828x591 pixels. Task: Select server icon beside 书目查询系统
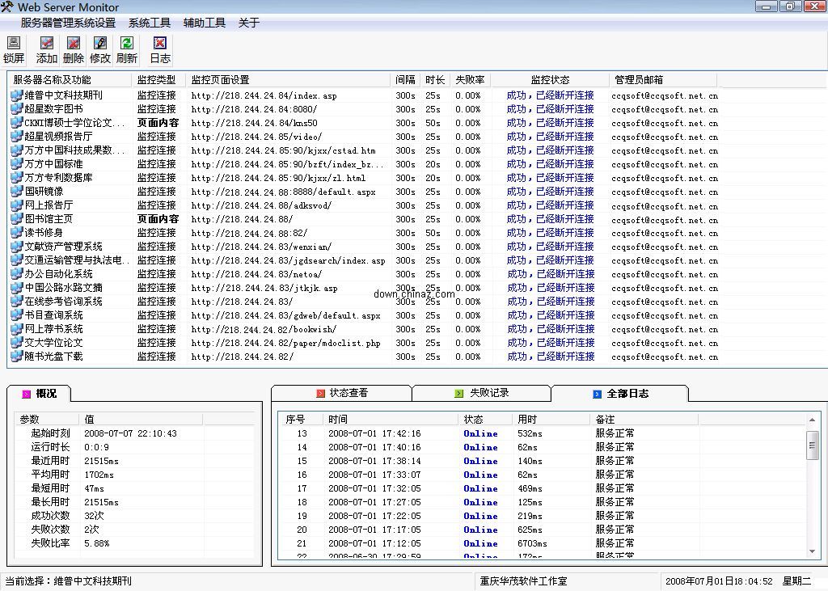coord(16,314)
